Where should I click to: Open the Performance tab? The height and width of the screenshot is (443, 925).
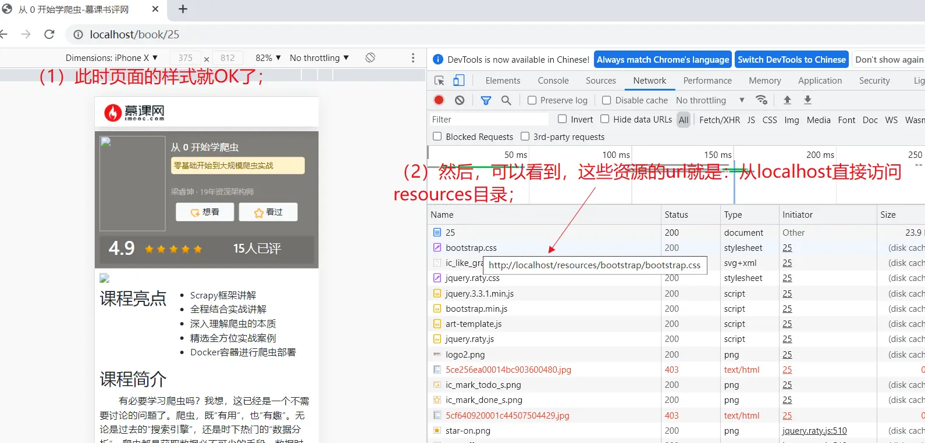click(707, 81)
